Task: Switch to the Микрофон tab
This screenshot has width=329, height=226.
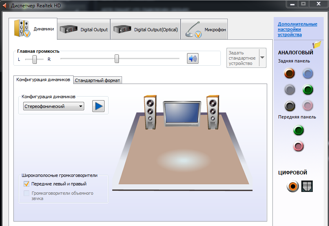Action: coord(204,30)
